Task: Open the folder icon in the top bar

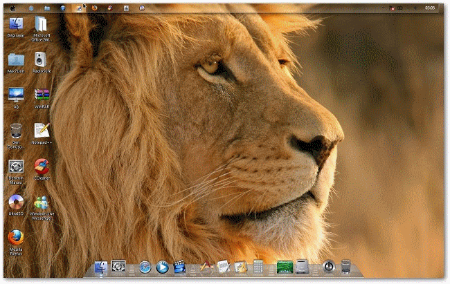Action: (47, 8)
